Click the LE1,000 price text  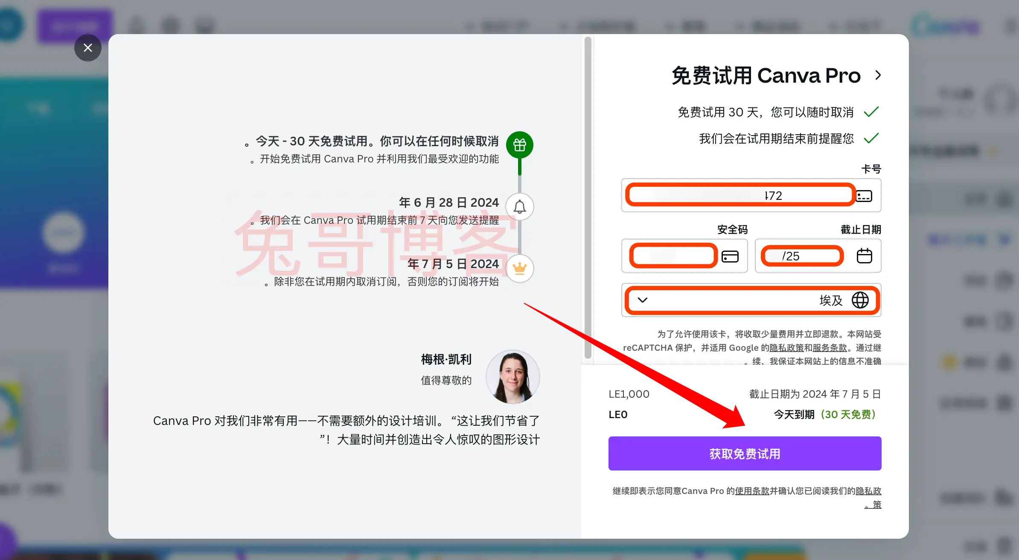(629, 394)
